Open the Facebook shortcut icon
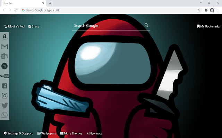This screenshot has width=222, height=138. (5, 86)
